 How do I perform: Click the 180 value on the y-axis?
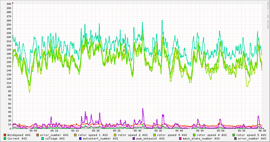click(x=9, y=54)
